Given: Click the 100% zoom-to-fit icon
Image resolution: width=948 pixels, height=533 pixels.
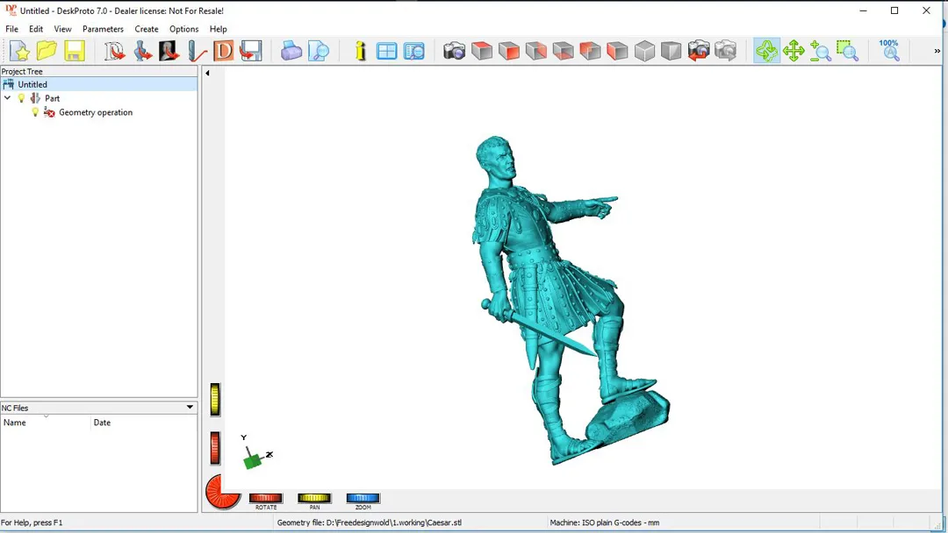Looking at the screenshot, I should [x=889, y=50].
